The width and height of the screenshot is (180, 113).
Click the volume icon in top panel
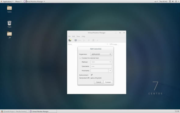point(173,2)
